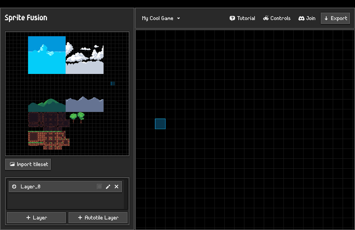Add a new Autotile Layer
The height and width of the screenshot is (230, 355).
click(x=98, y=218)
